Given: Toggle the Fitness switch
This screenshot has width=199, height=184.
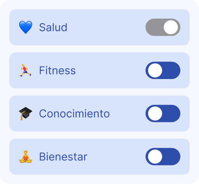Looking at the screenshot, I should coord(163,71).
